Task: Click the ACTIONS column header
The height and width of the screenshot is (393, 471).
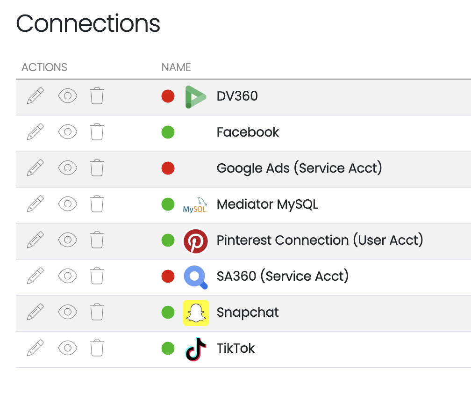Action: [44, 67]
